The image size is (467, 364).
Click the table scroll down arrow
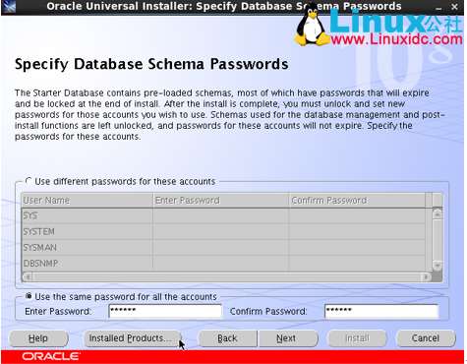click(438, 265)
